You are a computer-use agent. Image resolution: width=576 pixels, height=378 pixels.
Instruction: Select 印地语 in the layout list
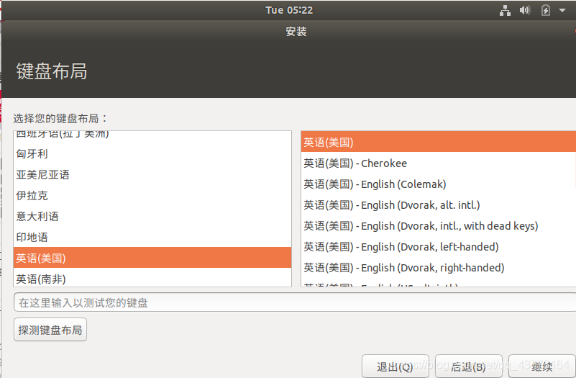pyautogui.click(x=152, y=238)
